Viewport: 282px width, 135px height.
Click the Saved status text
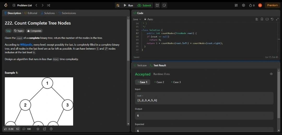(136, 57)
